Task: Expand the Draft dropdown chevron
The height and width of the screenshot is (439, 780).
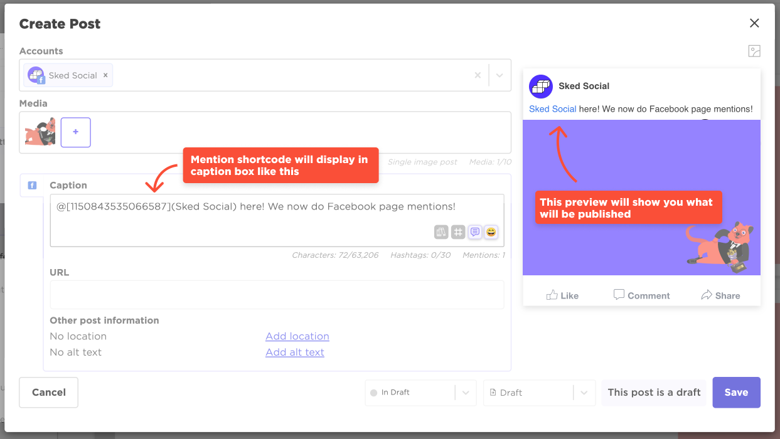Action: (x=584, y=393)
